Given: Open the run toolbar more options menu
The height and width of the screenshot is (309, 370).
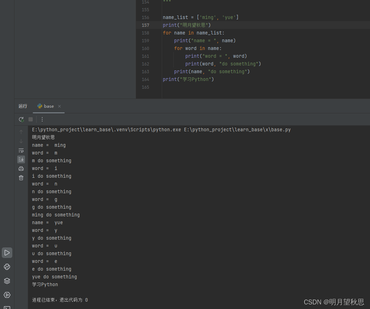Looking at the screenshot, I should pos(42,119).
